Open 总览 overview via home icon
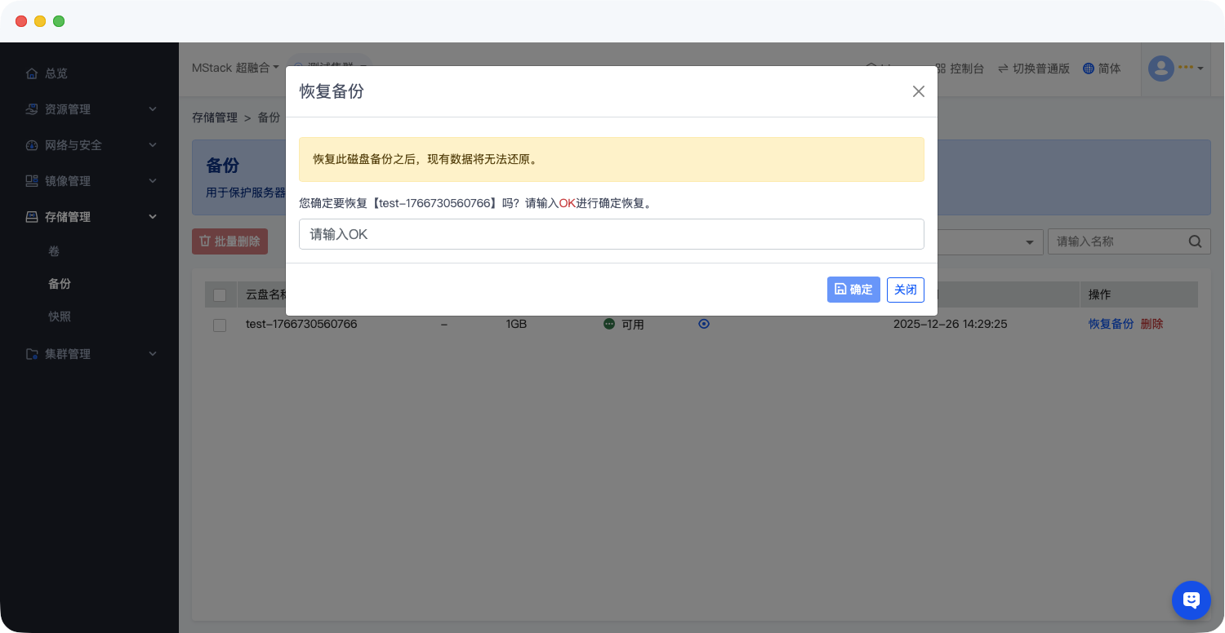This screenshot has width=1225, height=633. tap(30, 73)
